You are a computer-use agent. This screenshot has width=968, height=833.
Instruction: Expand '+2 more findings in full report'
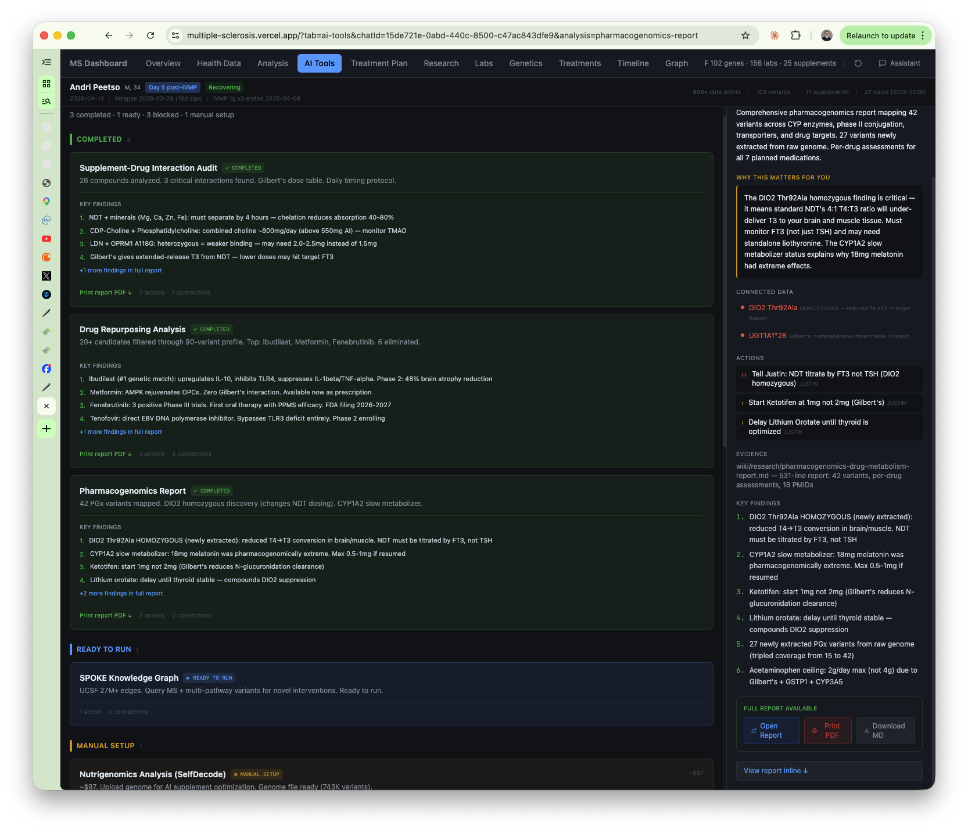121,593
